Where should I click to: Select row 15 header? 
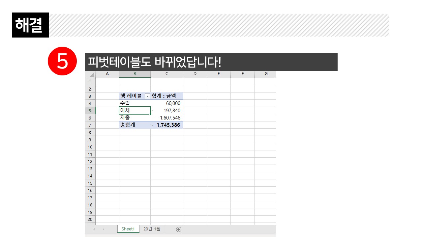[x=90, y=183]
